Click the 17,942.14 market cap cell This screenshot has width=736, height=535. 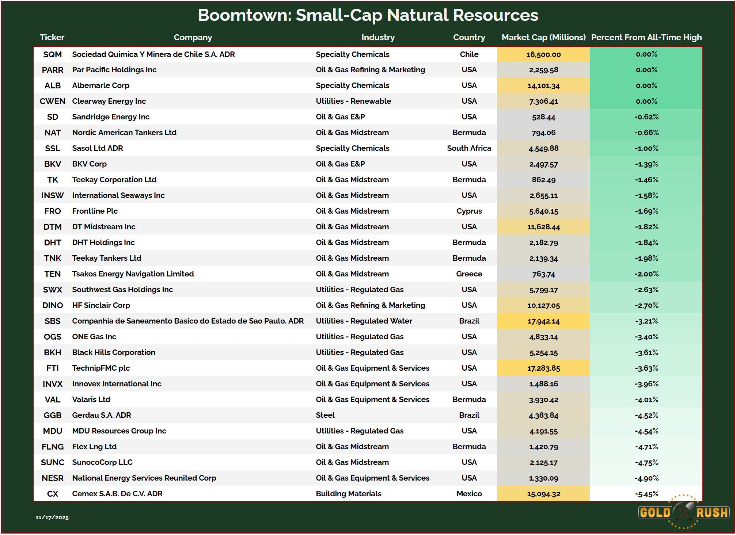click(x=543, y=321)
